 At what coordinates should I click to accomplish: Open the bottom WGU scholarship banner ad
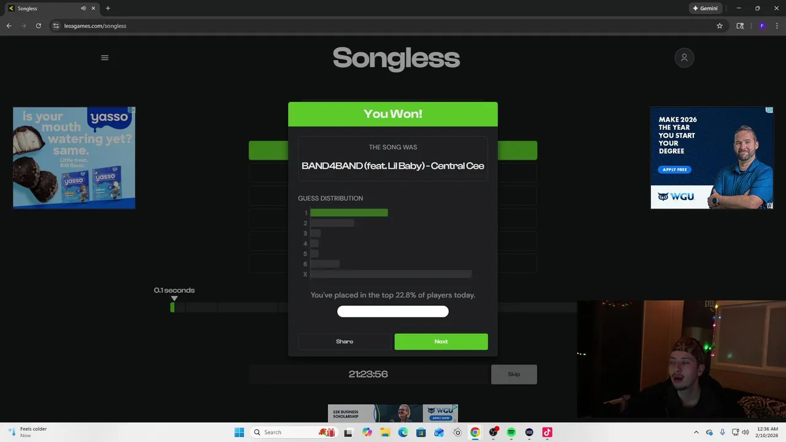tap(393, 413)
